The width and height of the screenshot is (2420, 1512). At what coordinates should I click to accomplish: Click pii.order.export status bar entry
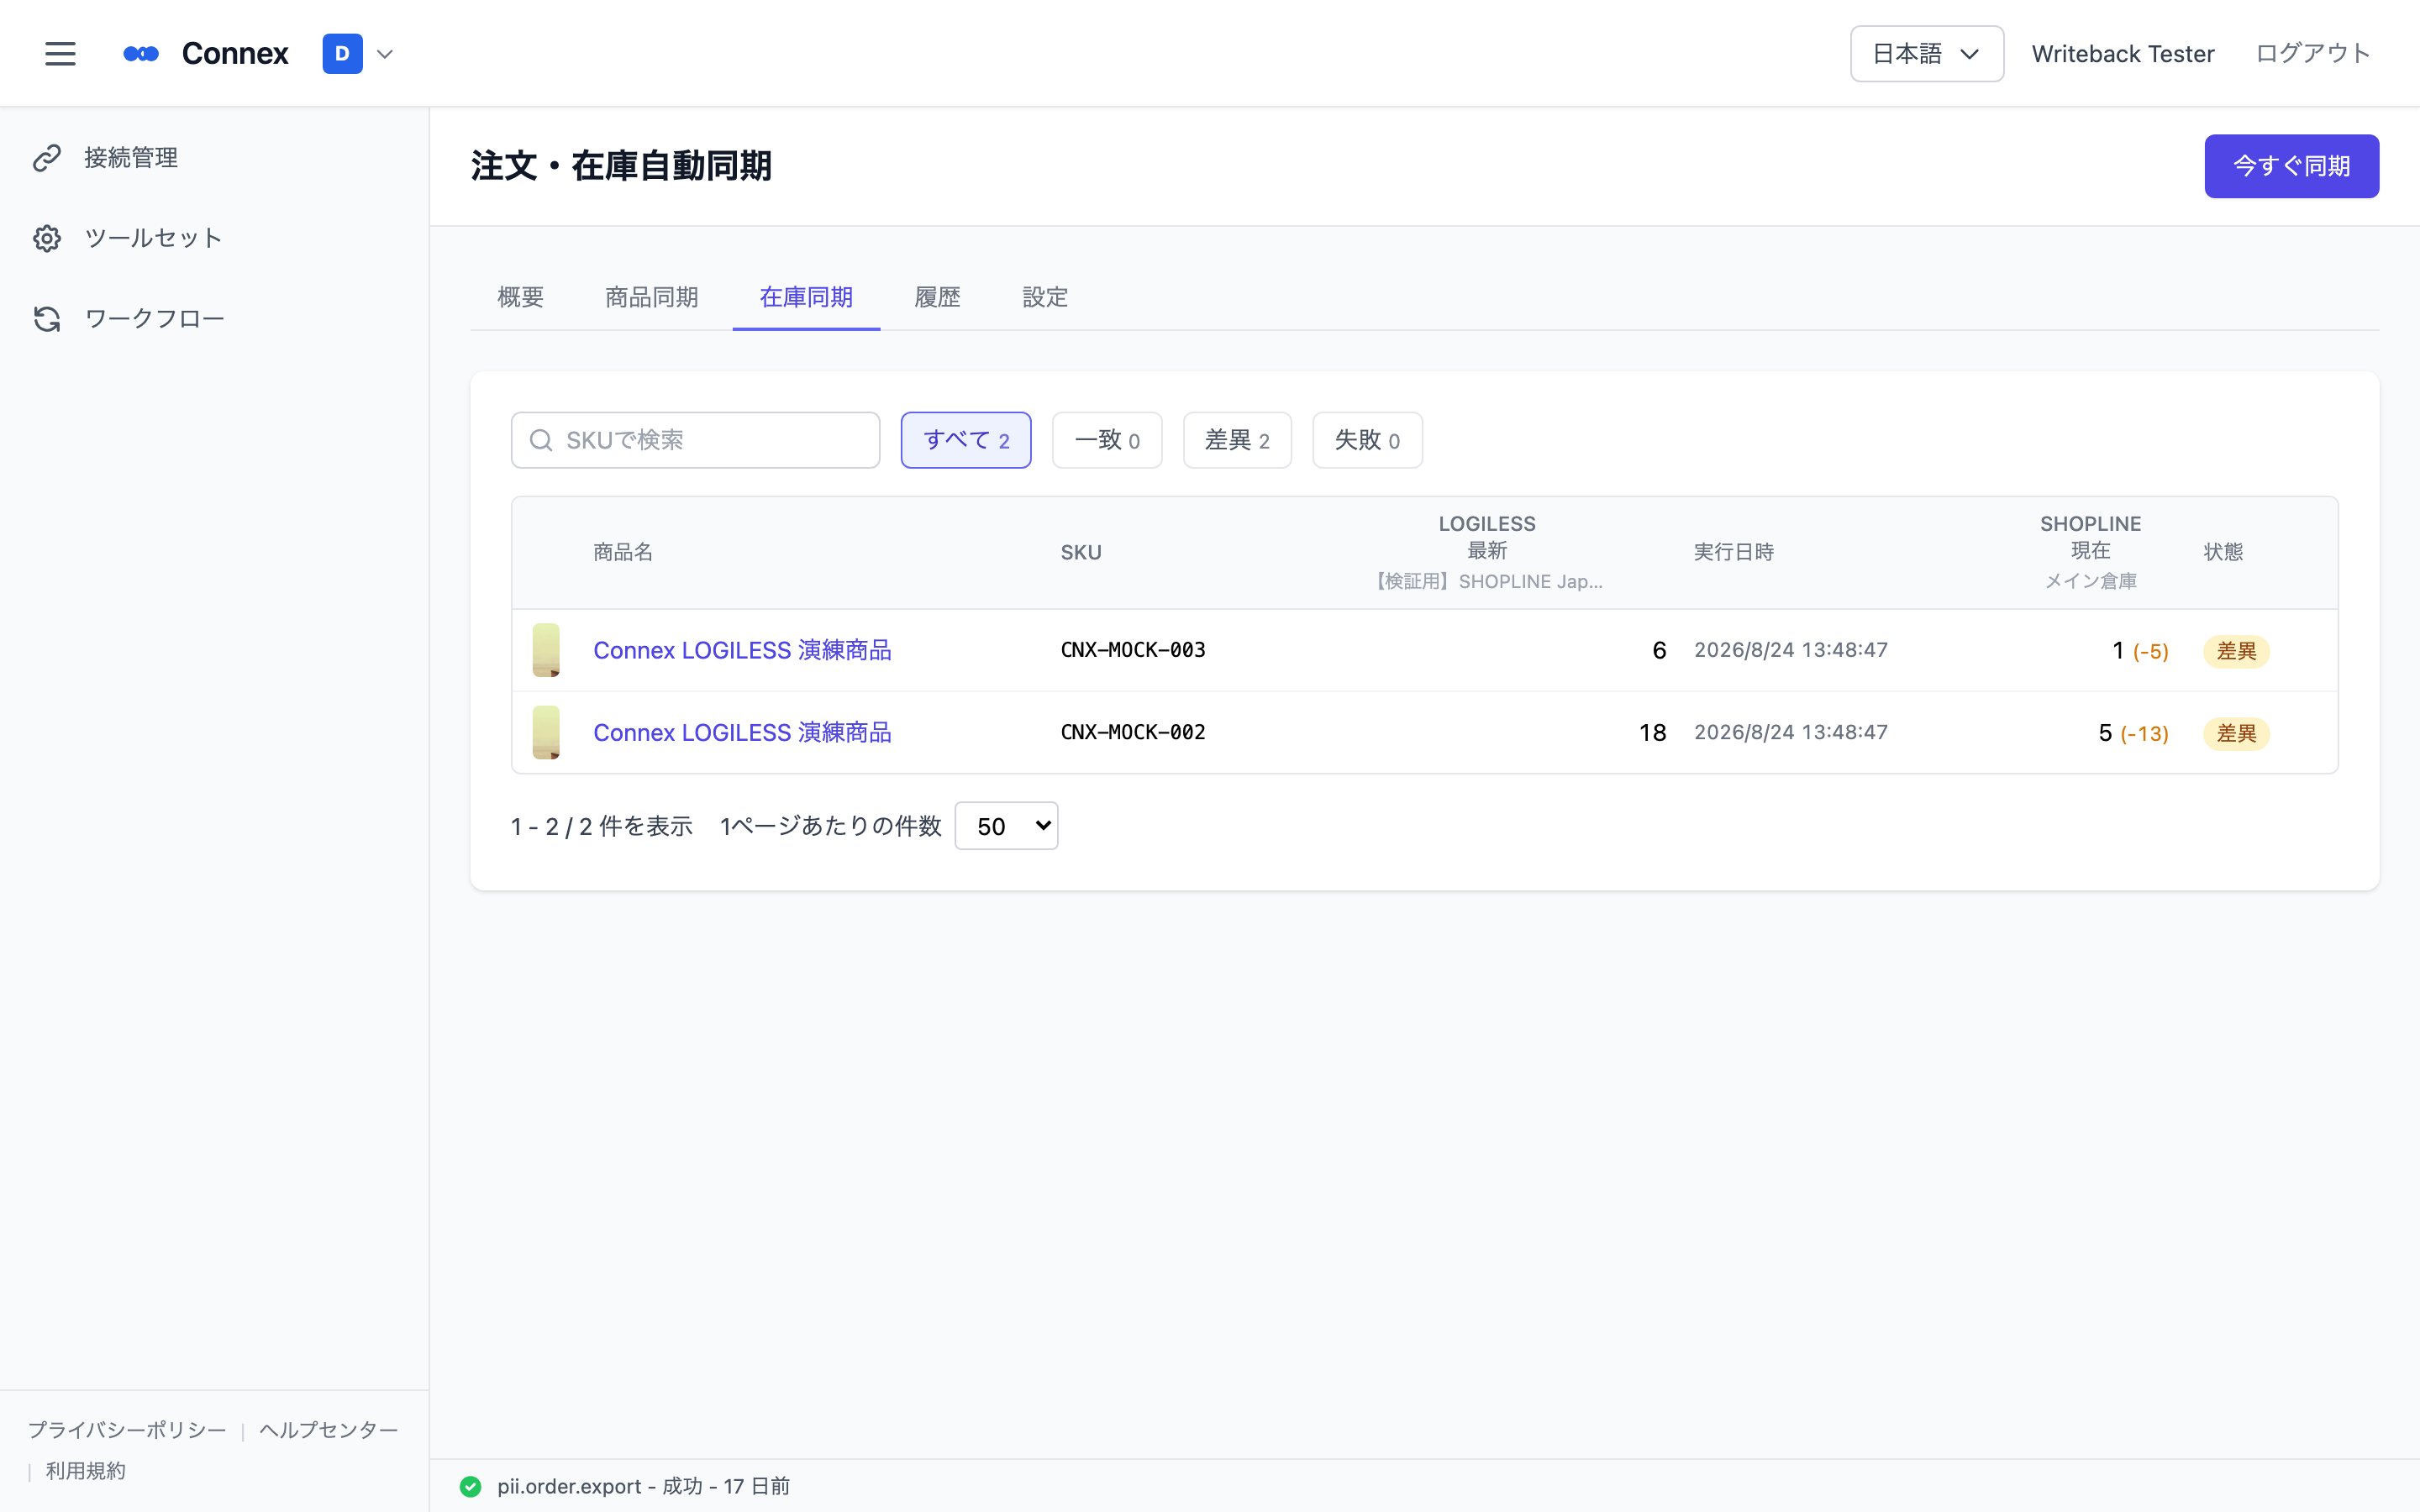643,1486
